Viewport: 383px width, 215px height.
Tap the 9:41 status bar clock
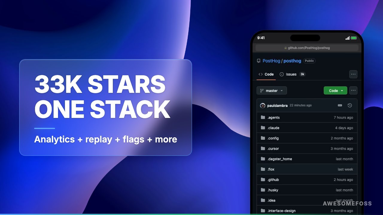(x=261, y=38)
